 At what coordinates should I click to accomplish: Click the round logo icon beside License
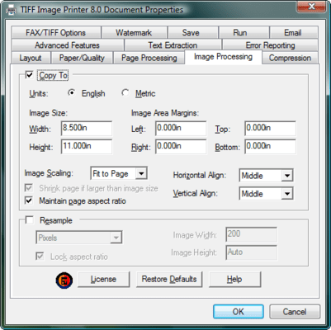(x=64, y=280)
